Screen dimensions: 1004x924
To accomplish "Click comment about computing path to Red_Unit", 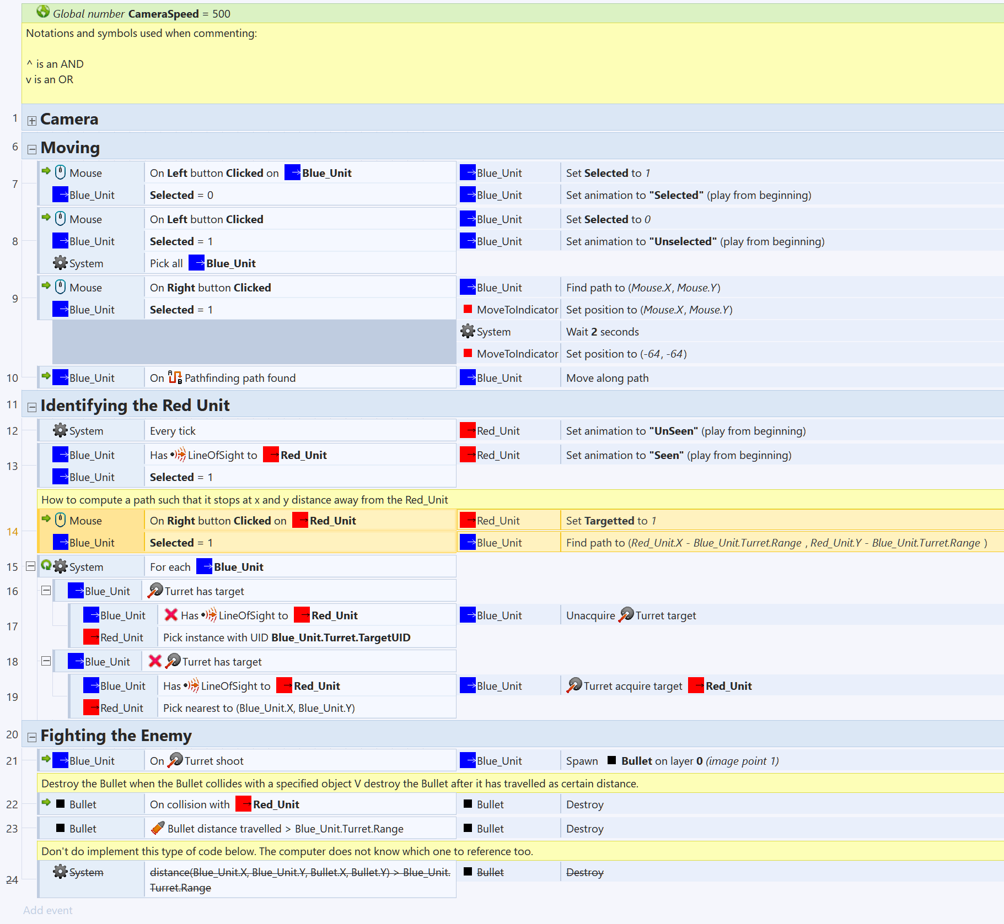I will pyautogui.click(x=520, y=500).
